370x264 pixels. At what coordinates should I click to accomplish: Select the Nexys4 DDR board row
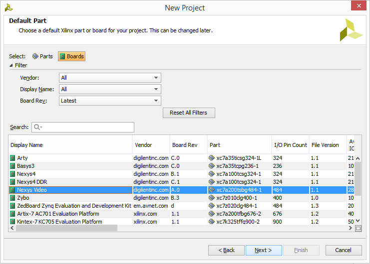[x=181, y=182]
